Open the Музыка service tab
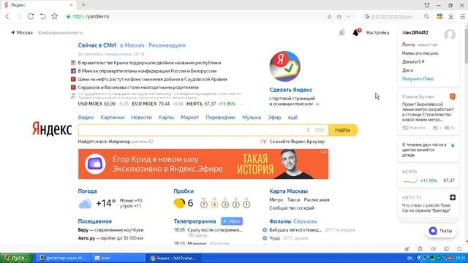 [x=252, y=118]
